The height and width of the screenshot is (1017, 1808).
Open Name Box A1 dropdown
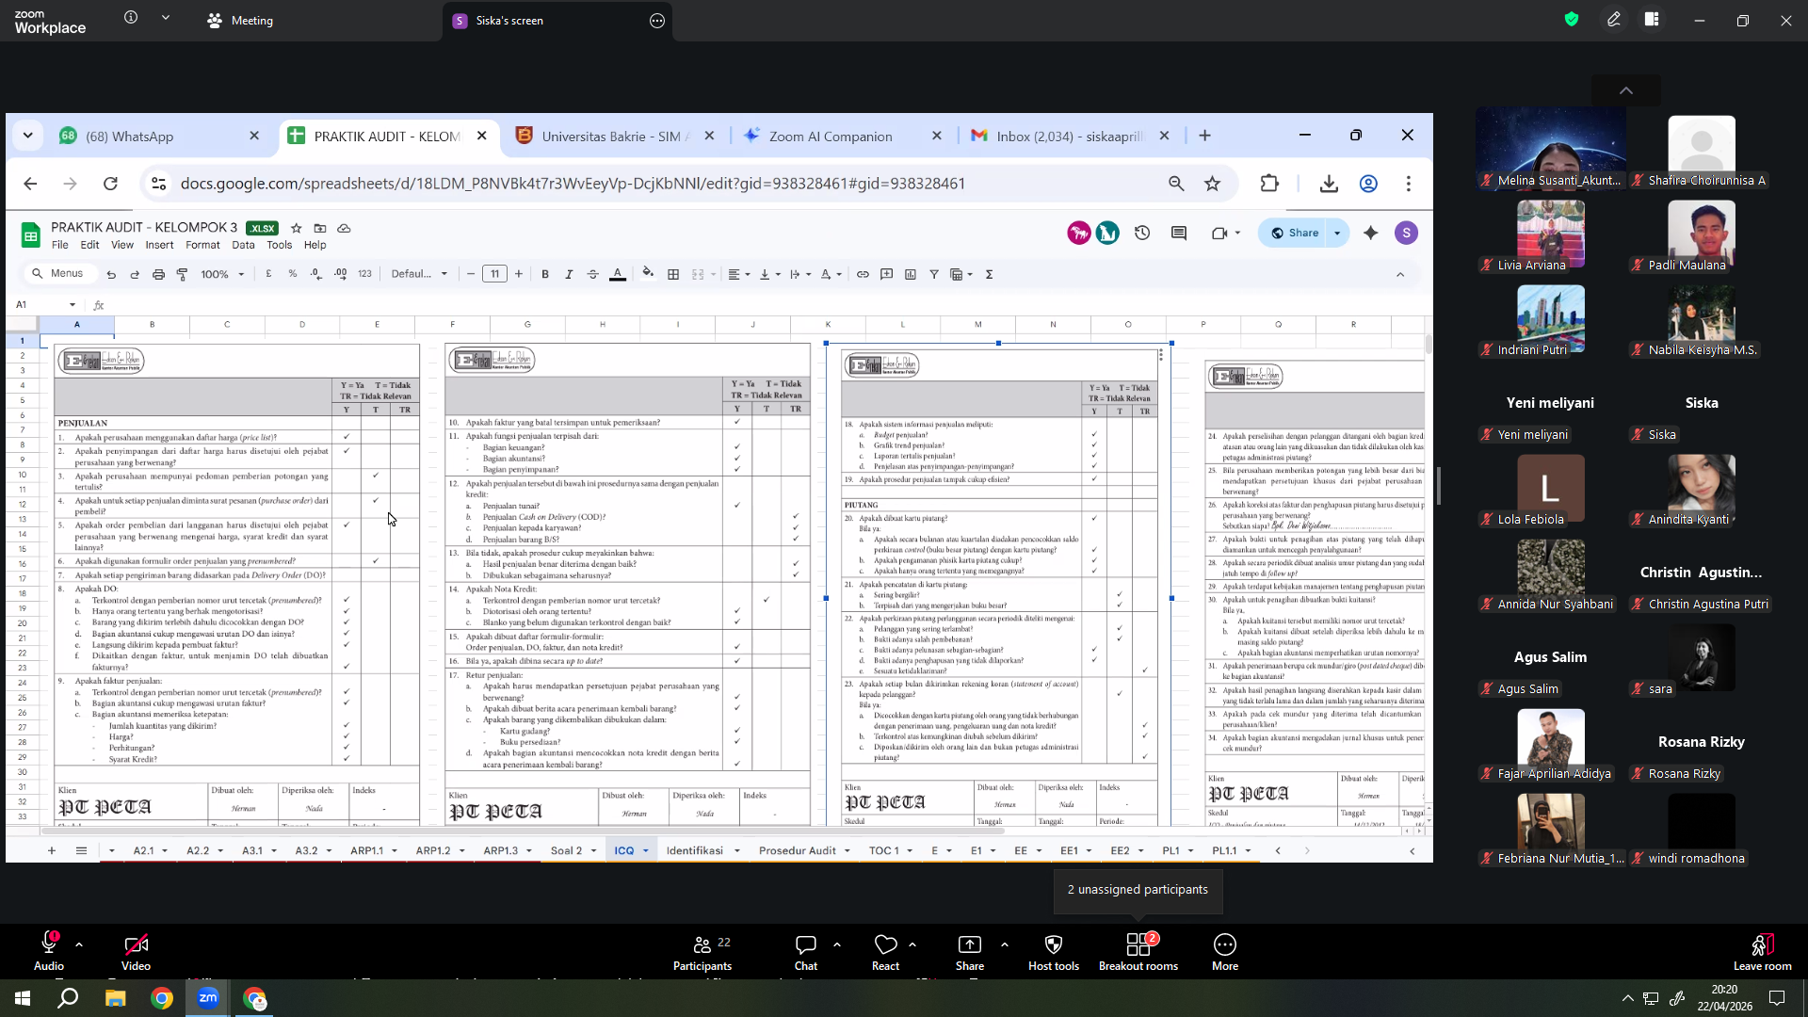(73, 305)
